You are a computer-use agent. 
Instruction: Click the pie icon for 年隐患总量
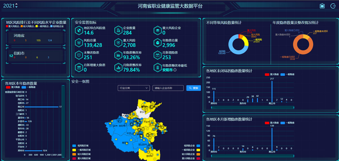(157, 42)
